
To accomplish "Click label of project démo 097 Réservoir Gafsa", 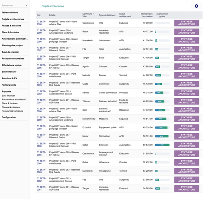I will [60, 49].
